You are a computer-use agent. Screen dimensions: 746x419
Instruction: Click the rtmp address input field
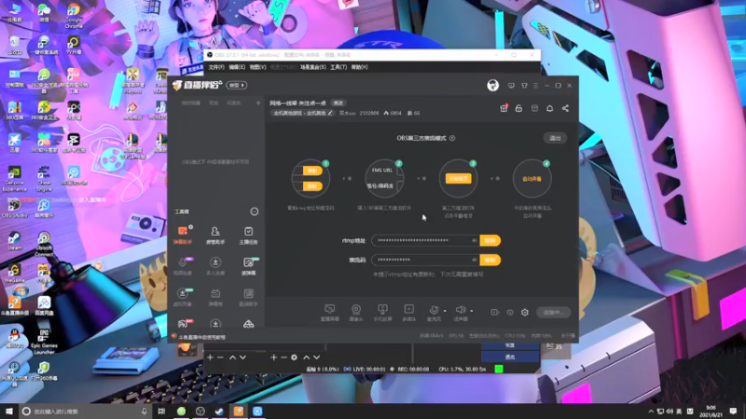pos(425,240)
